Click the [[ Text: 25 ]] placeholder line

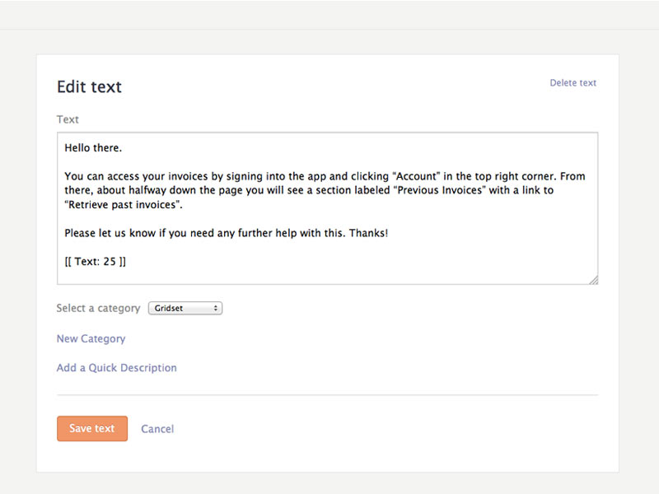coord(95,261)
